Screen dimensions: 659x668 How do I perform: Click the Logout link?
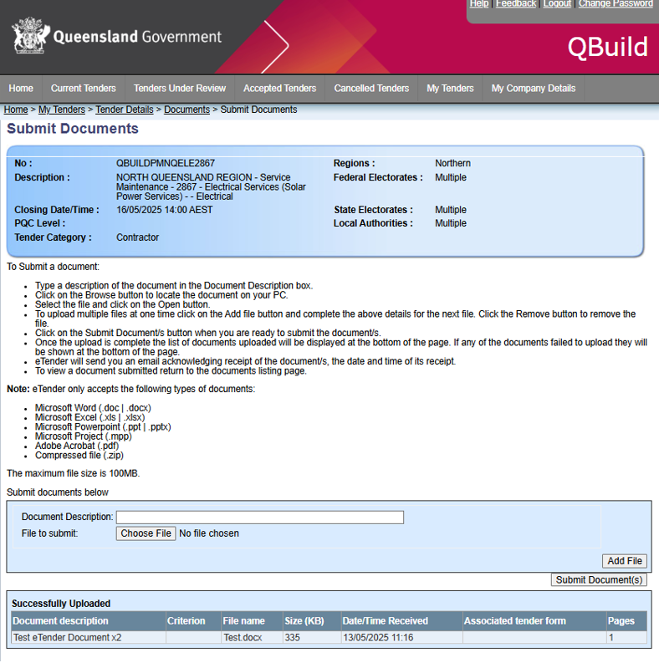click(x=557, y=4)
